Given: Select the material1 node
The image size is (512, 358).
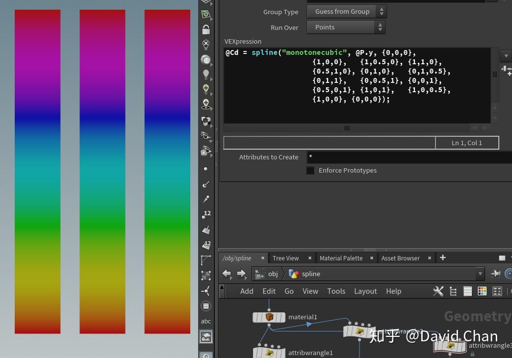Looking at the screenshot, I should pos(269,317).
